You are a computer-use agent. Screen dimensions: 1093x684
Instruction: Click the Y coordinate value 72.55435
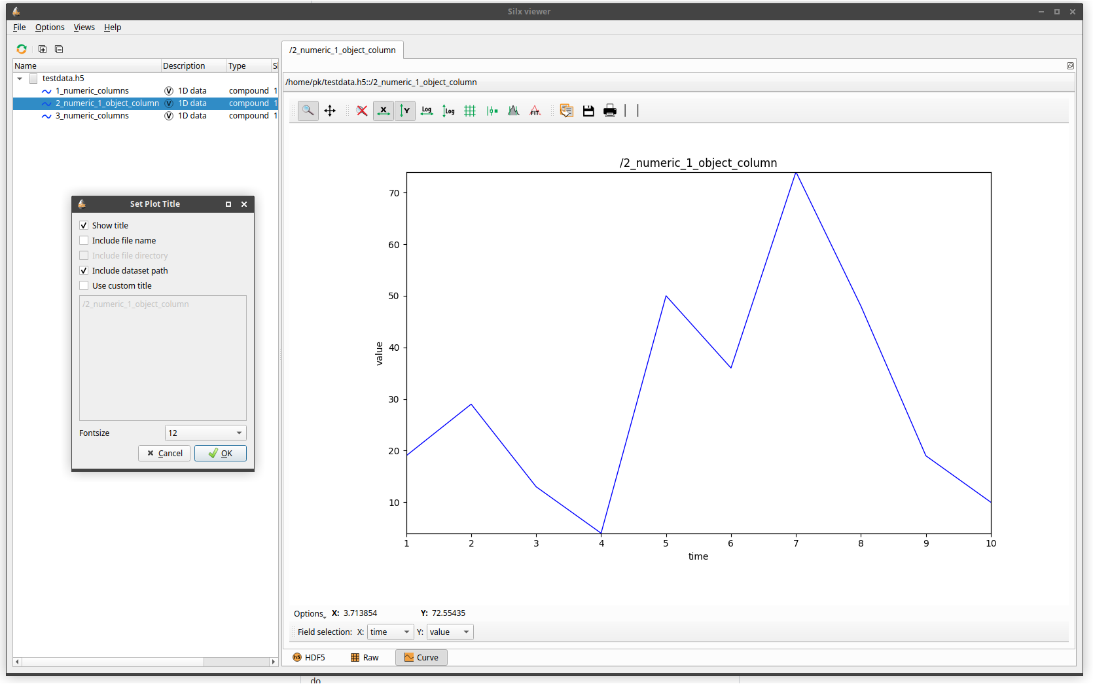(448, 613)
